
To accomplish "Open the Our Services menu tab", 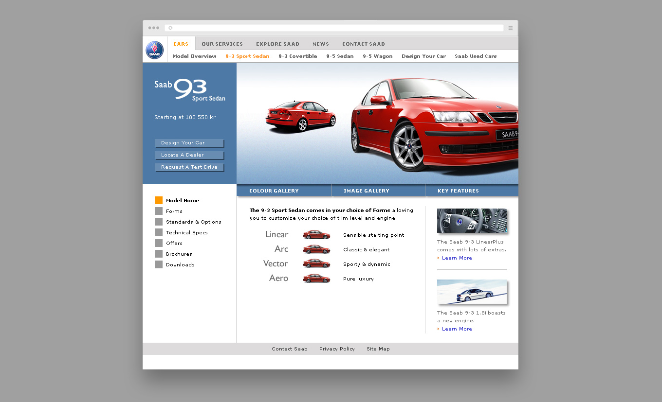I will [x=222, y=44].
